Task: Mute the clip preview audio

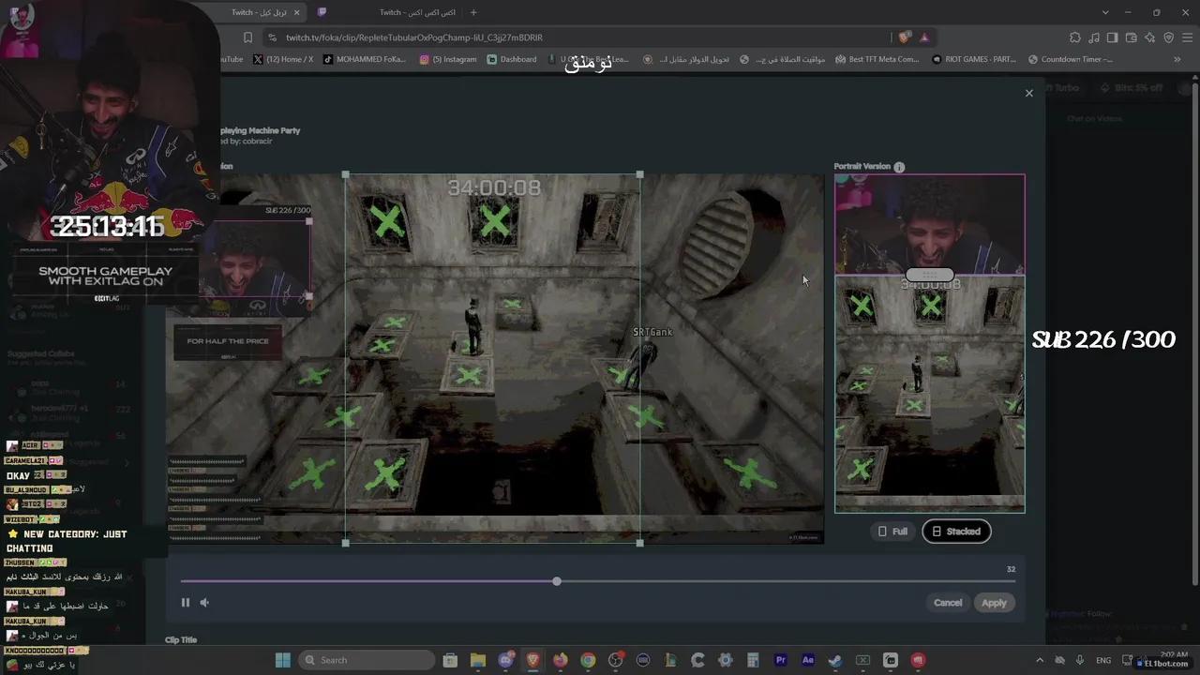Action: click(204, 603)
